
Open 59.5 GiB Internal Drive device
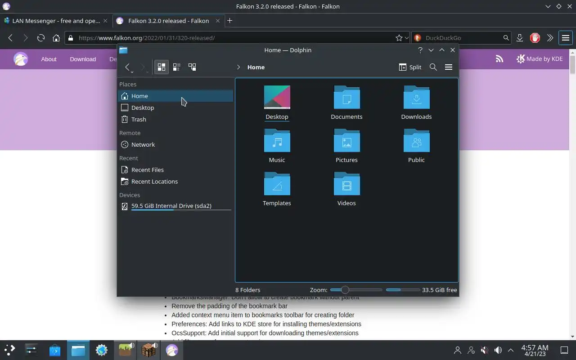(x=175, y=206)
